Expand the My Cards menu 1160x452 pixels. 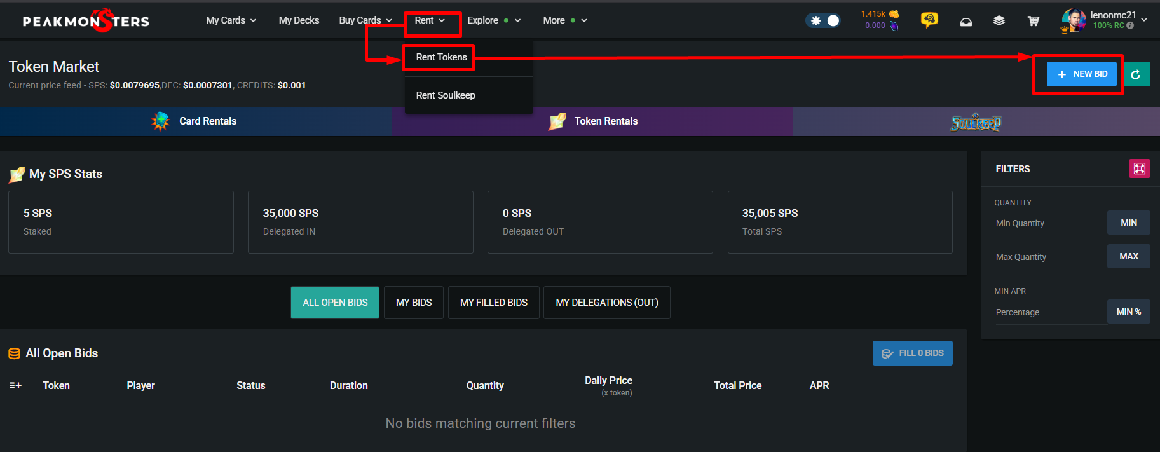click(231, 20)
